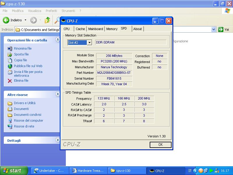
Task: Click the red X Elimina icon
Action: pyautogui.click(x=10, y=81)
